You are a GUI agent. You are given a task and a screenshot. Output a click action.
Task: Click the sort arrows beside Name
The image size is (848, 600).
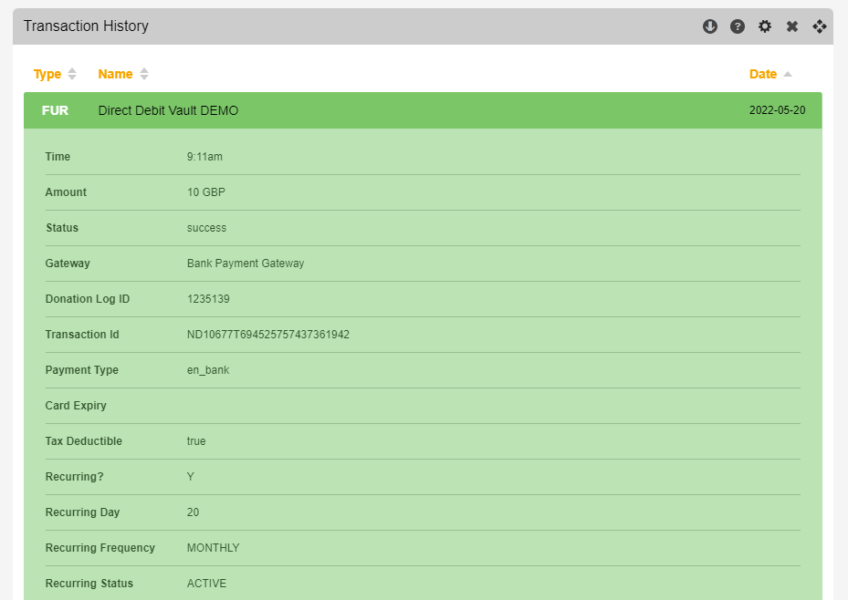click(144, 74)
